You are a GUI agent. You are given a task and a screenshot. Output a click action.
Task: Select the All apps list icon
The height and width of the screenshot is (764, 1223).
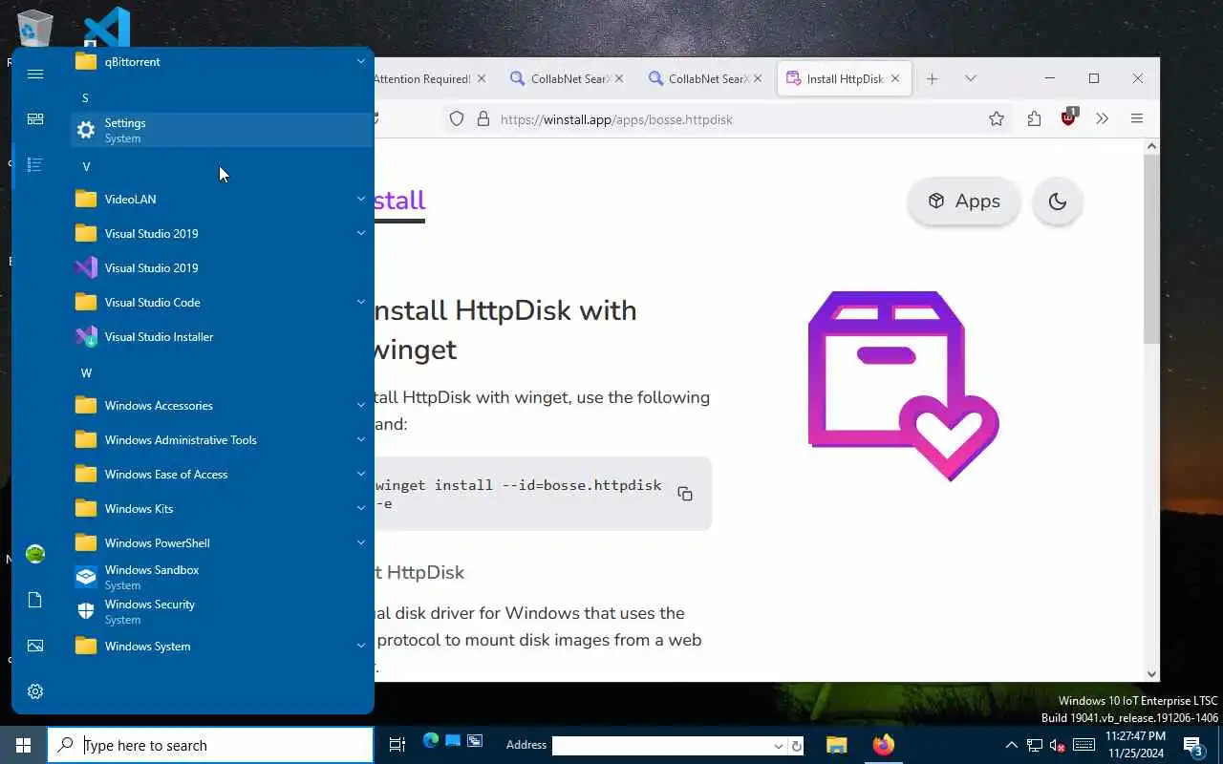(35, 165)
